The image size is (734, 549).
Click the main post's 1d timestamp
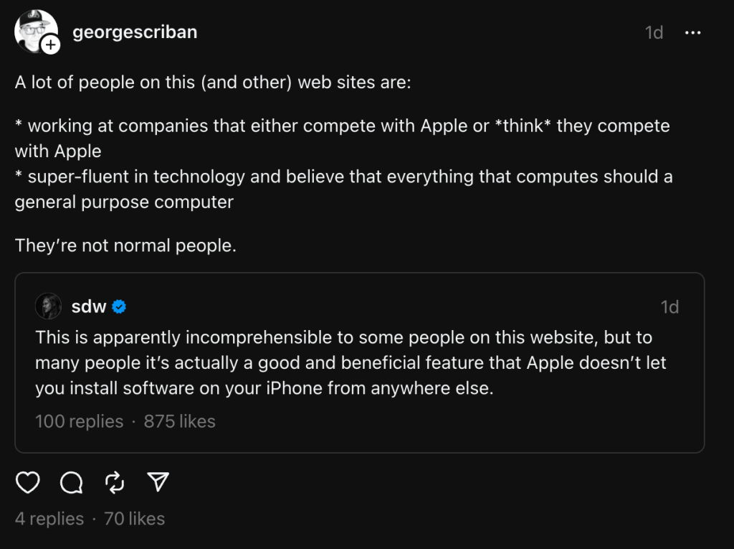pyautogui.click(x=654, y=33)
